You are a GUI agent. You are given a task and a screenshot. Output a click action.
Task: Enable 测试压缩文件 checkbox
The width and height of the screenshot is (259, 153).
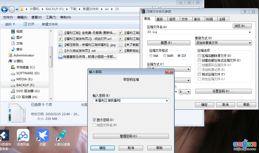[x=199, y=74]
